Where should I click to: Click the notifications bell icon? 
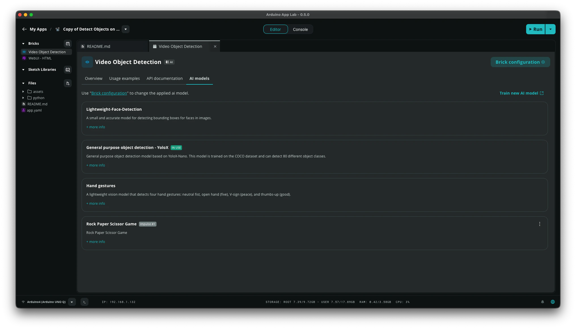tap(543, 302)
